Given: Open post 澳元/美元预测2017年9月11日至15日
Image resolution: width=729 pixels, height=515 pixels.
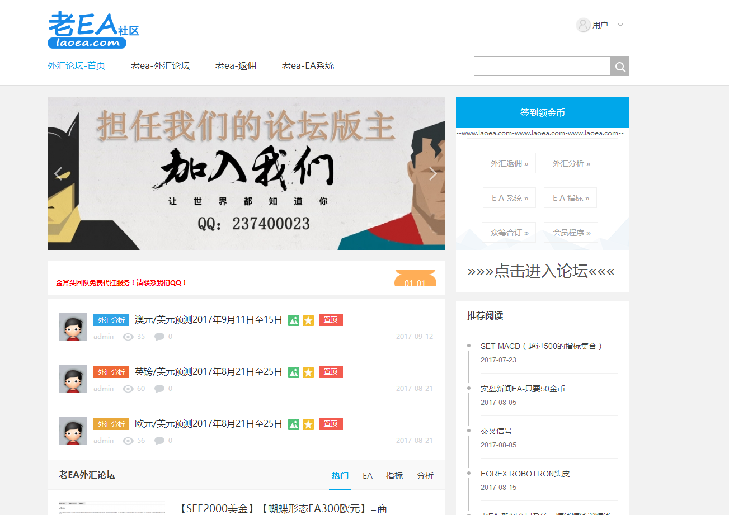Looking at the screenshot, I should point(209,320).
